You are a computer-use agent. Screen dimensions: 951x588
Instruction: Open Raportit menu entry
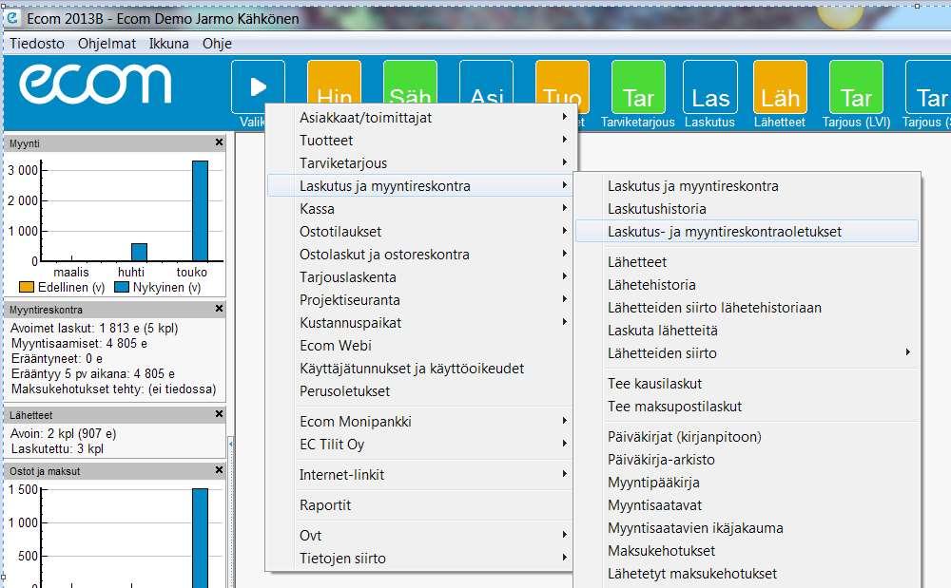(420, 505)
